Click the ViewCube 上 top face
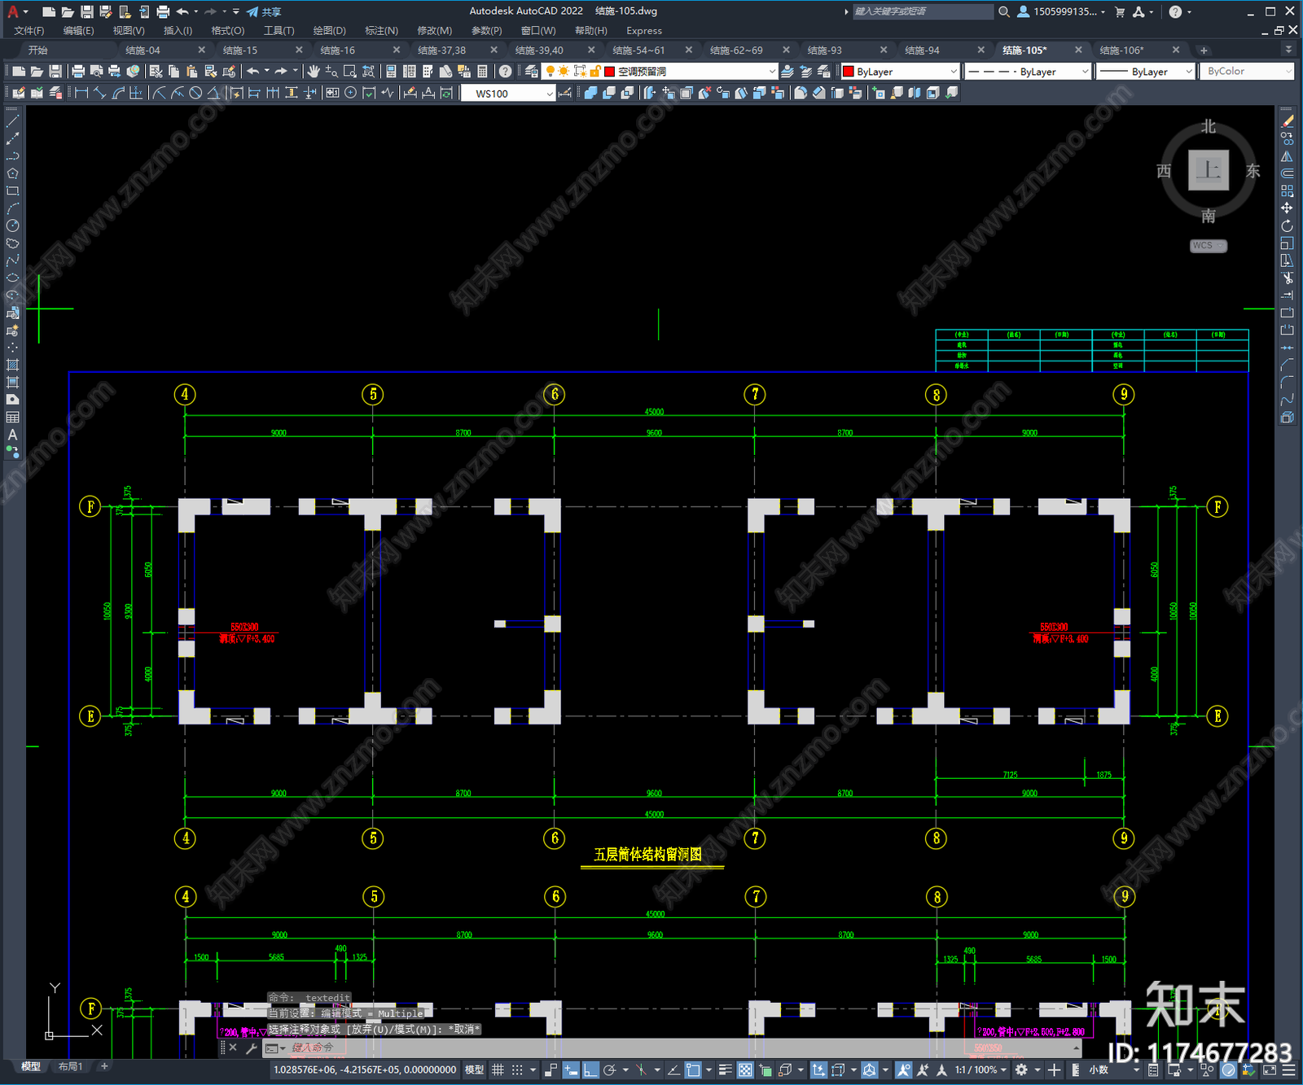This screenshot has width=1303, height=1085. click(x=1209, y=170)
